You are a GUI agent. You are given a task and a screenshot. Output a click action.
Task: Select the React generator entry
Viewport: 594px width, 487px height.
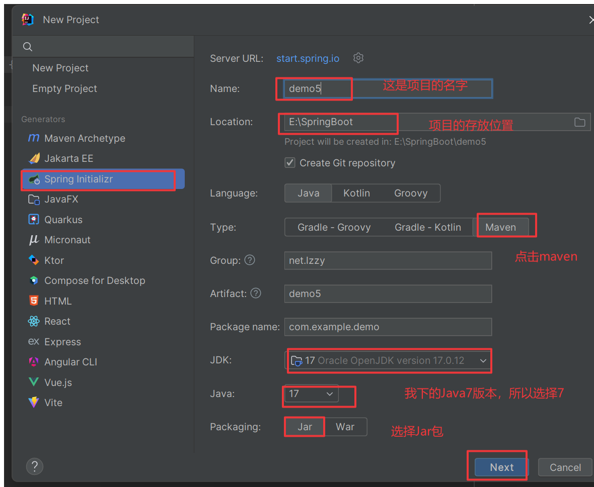pyautogui.click(x=103, y=321)
